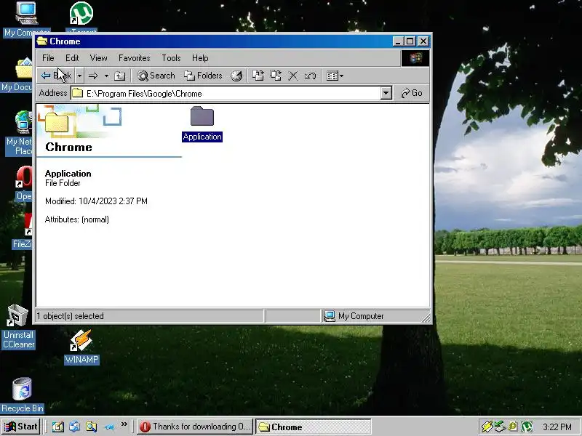Open the View menu
The width and height of the screenshot is (582, 436).
tap(98, 58)
